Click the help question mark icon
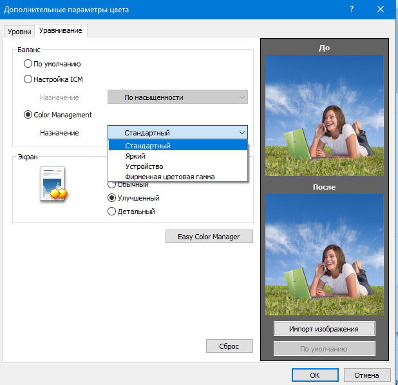This screenshot has width=398, height=385. (x=352, y=10)
